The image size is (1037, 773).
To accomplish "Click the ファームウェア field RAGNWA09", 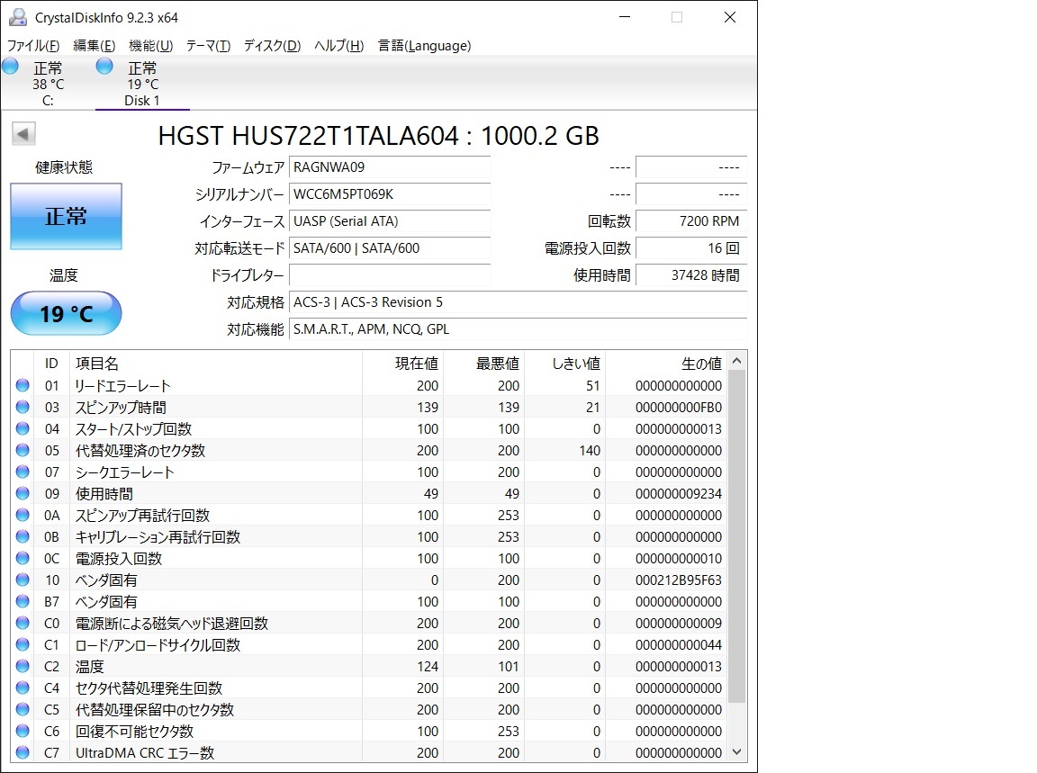I will coord(390,167).
